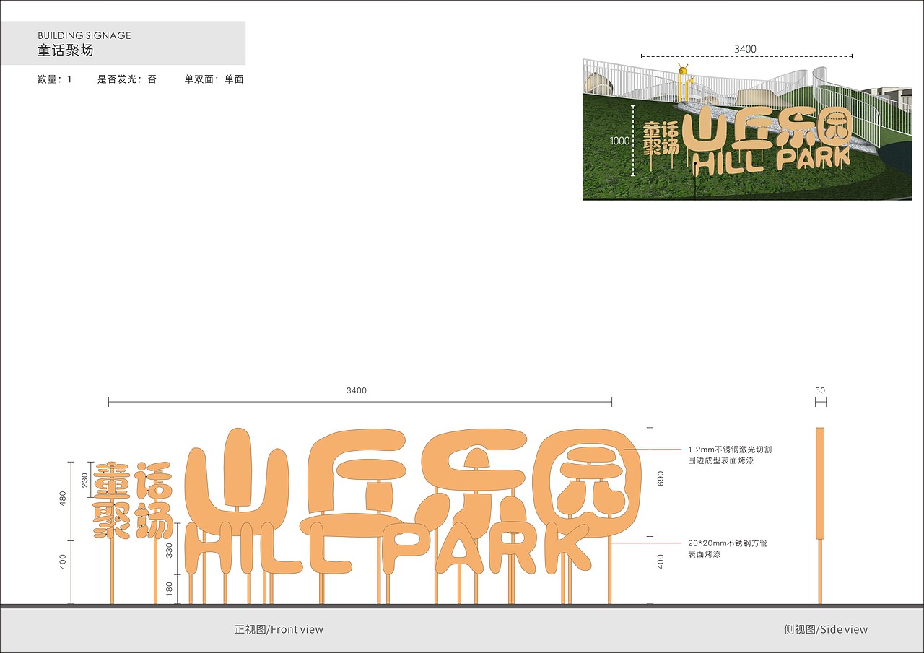Image resolution: width=924 pixels, height=653 pixels.
Task: Click the "PARK" letters in the front view
Action: point(485,548)
